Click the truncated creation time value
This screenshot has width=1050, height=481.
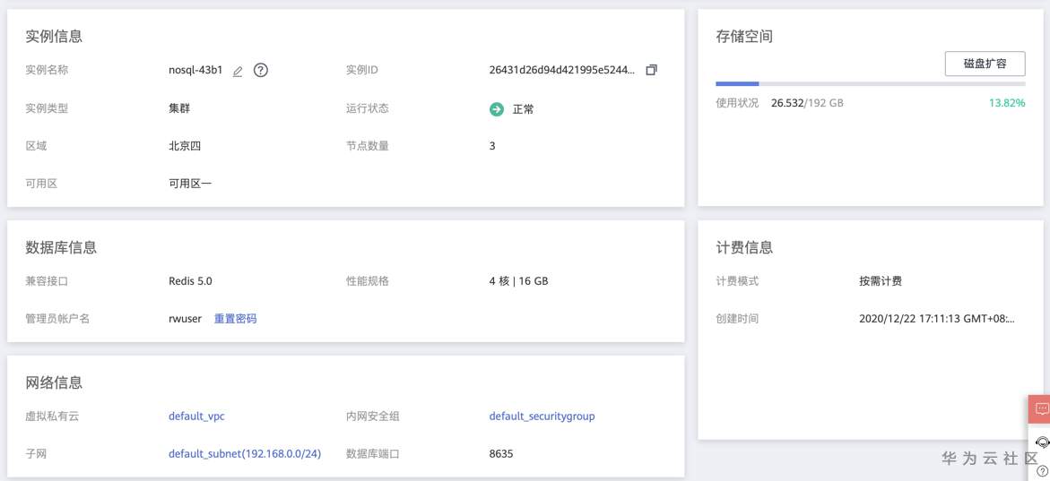(937, 319)
